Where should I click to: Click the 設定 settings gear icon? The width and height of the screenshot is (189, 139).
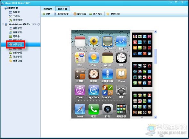121,90
